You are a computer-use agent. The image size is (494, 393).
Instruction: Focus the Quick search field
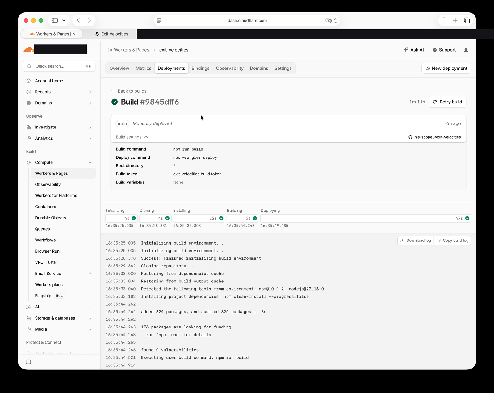tap(59, 66)
